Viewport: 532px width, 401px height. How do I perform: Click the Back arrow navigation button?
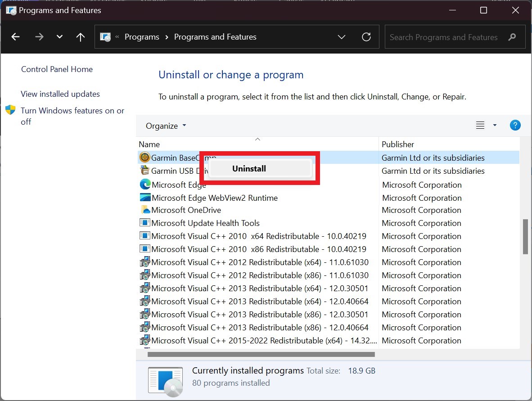(x=16, y=36)
